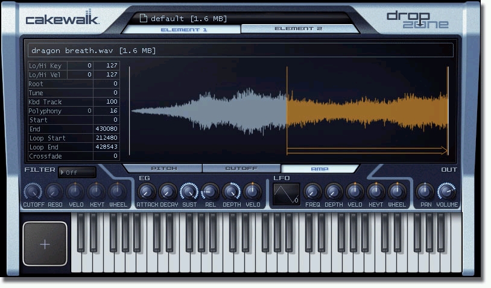Image resolution: width=491 pixels, height=288 pixels.
Task: Click the EG Sust knob
Action: tap(189, 192)
